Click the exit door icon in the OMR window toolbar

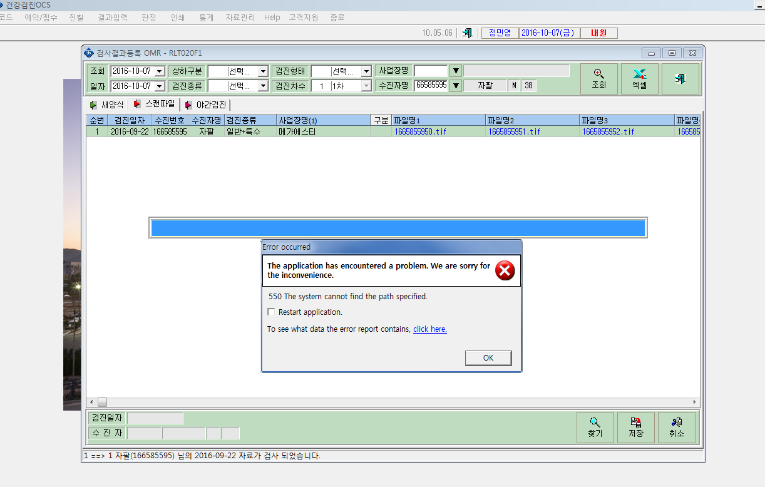(680, 79)
